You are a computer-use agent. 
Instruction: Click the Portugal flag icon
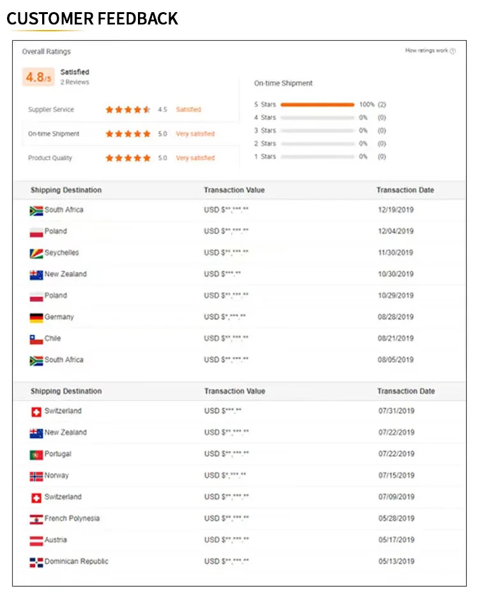point(36,455)
